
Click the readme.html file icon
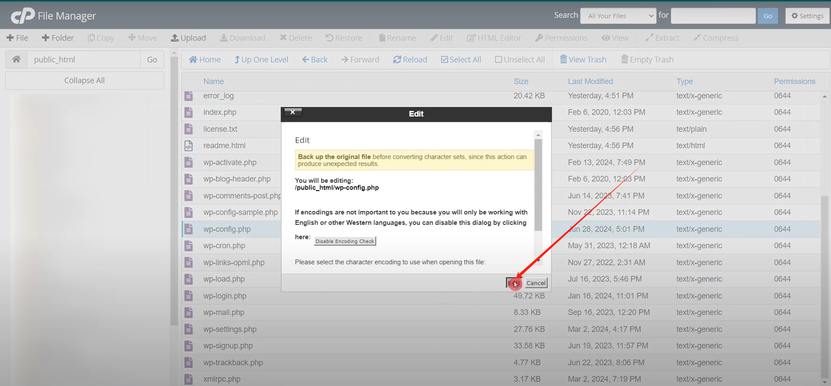189,146
